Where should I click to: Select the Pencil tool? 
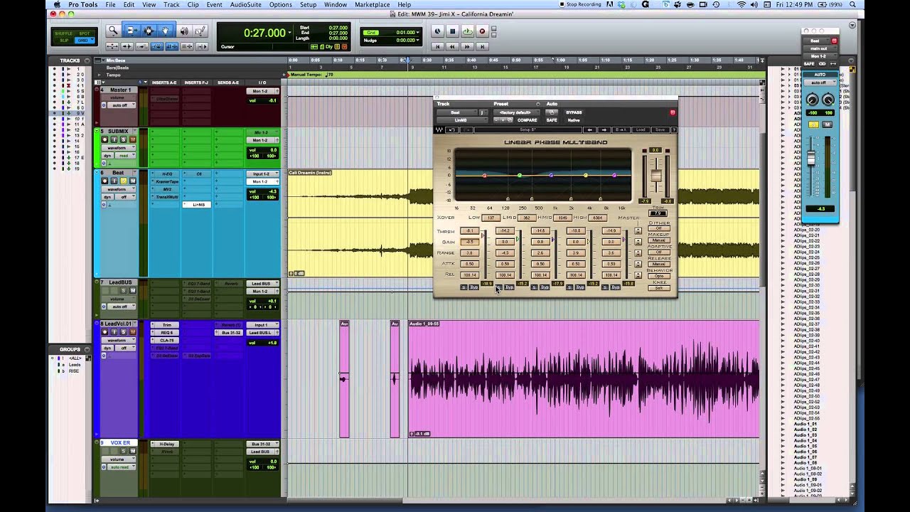[x=200, y=31]
